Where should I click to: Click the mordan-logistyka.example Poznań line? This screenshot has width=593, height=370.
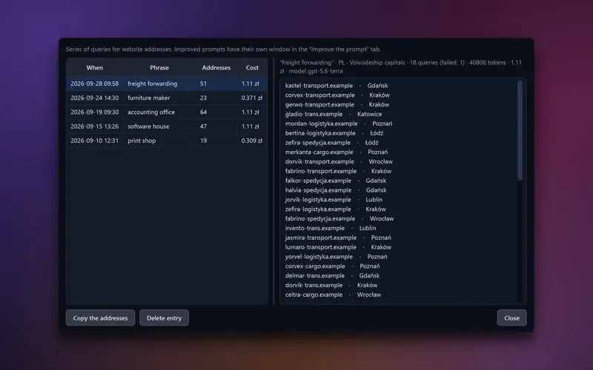click(339, 124)
